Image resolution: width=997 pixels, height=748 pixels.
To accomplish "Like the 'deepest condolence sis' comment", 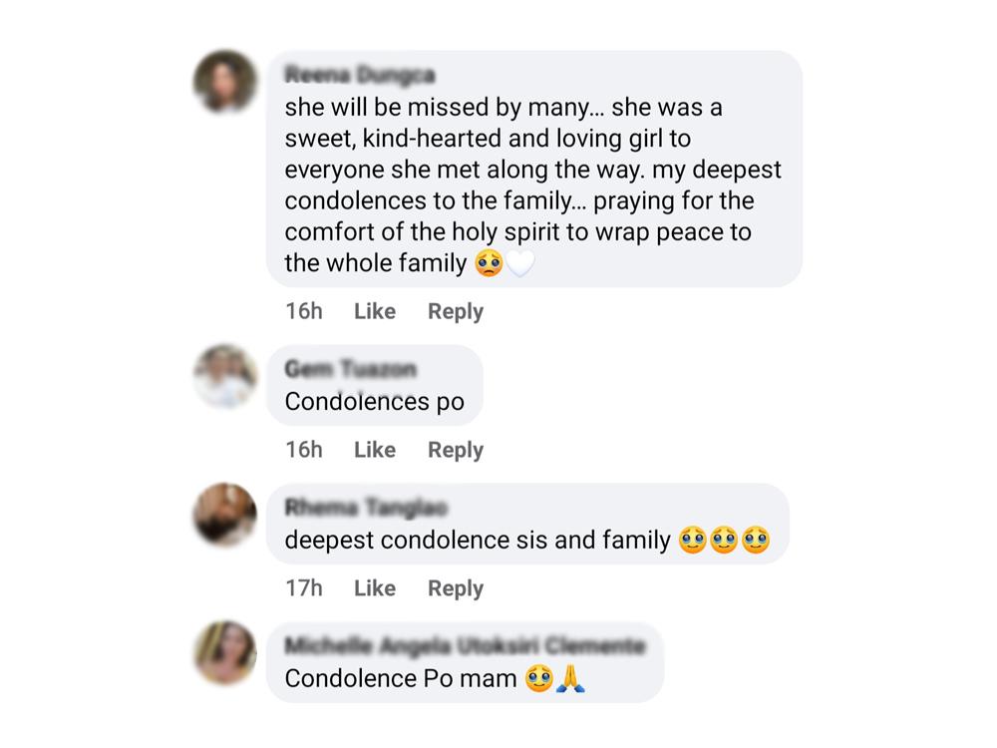I will pos(374,588).
